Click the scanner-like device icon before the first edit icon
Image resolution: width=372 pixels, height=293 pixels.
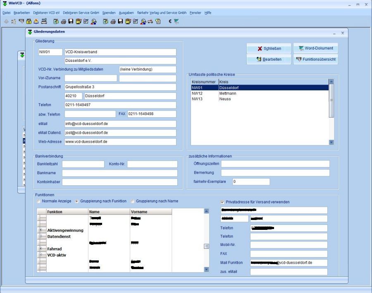44,21
